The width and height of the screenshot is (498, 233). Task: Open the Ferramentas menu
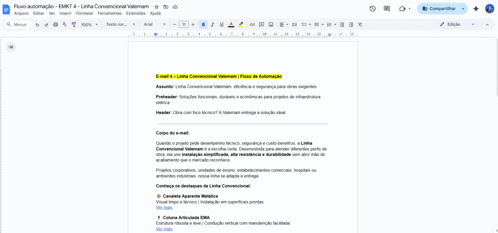click(109, 13)
